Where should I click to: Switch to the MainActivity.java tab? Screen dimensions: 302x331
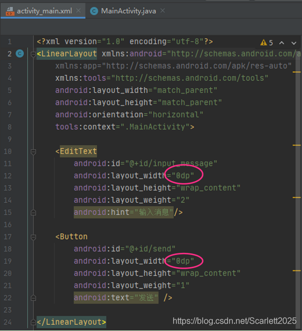pos(128,11)
